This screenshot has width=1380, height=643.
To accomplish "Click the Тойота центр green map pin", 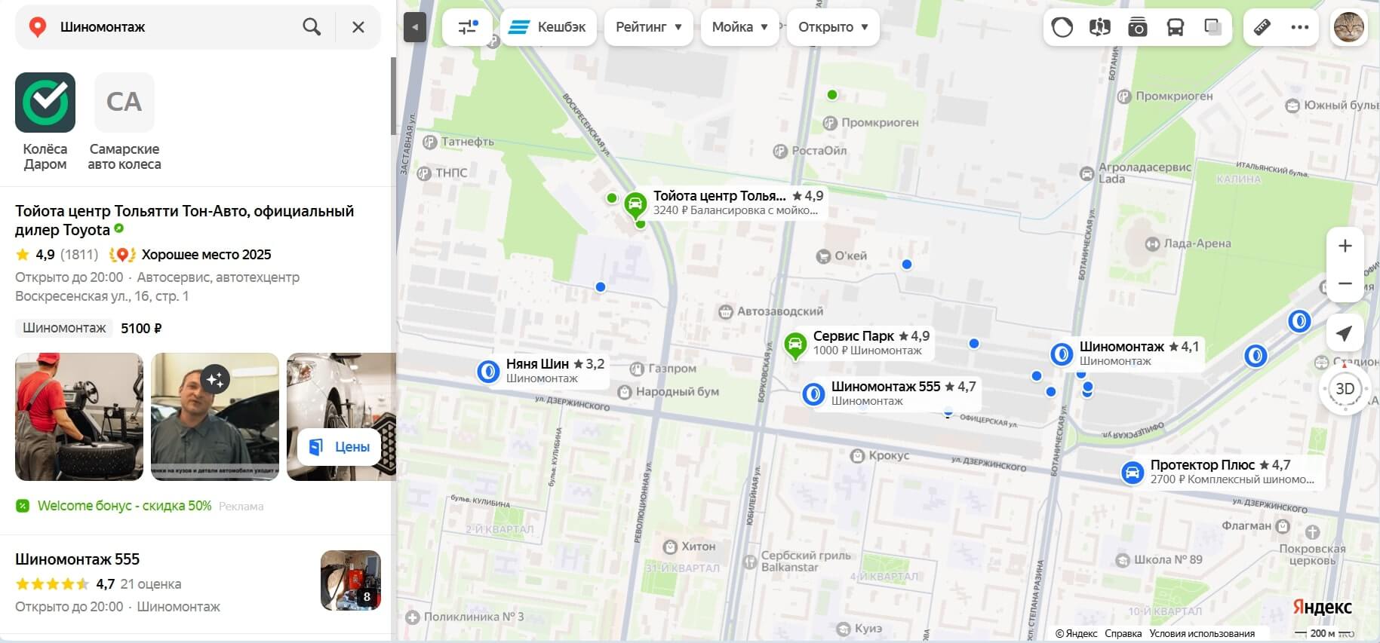I will [635, 205].
